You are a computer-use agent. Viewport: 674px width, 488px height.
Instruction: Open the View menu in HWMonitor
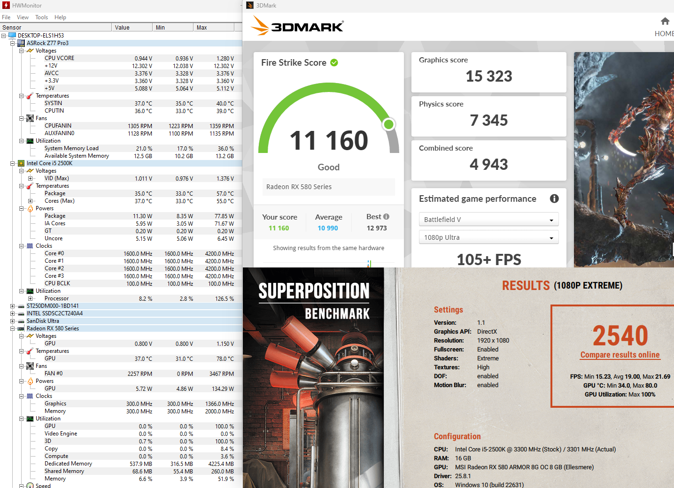tap(23, 17)
